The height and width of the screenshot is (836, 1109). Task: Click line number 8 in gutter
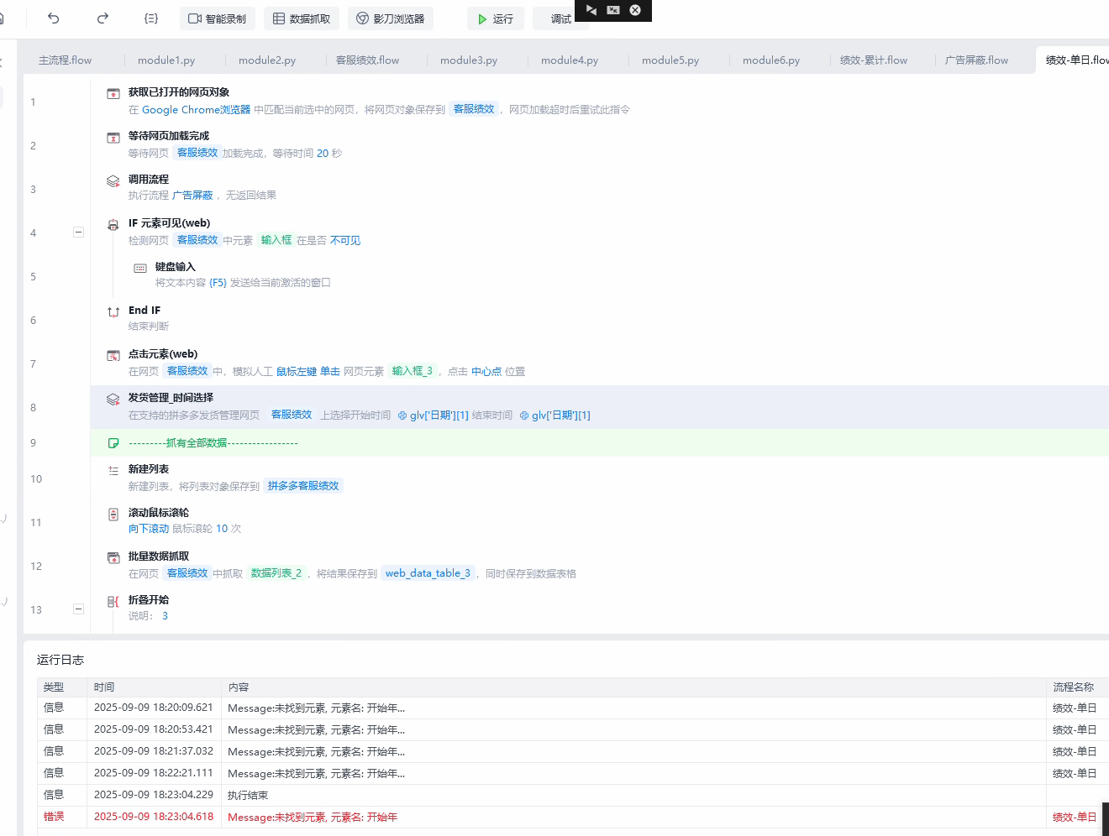pyautogui.click(x=34, y=408)
